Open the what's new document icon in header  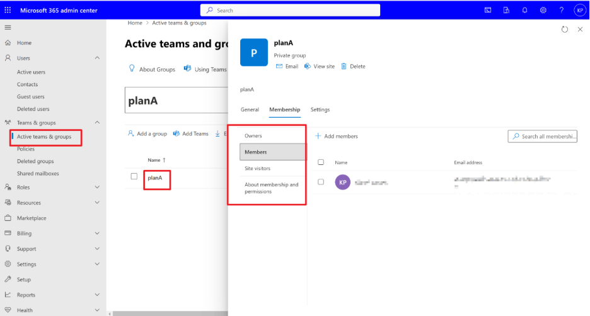[506, 10]
